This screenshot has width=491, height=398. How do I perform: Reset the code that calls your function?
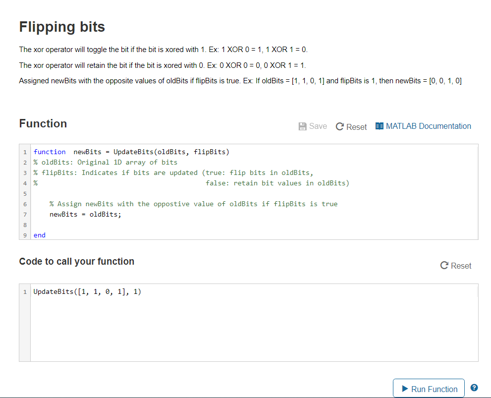pyautogui.click(x=455, y=266)
